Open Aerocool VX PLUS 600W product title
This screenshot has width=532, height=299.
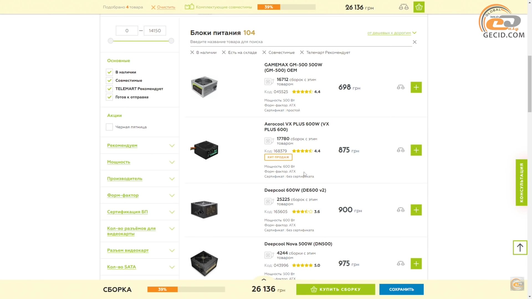(296, 127)
